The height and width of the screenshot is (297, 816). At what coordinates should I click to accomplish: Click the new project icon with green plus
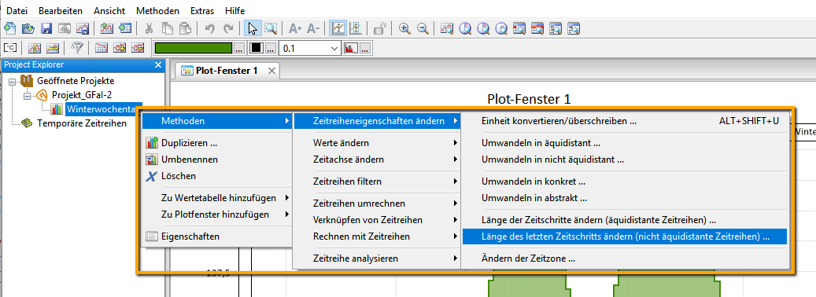[x=9, y=28]
